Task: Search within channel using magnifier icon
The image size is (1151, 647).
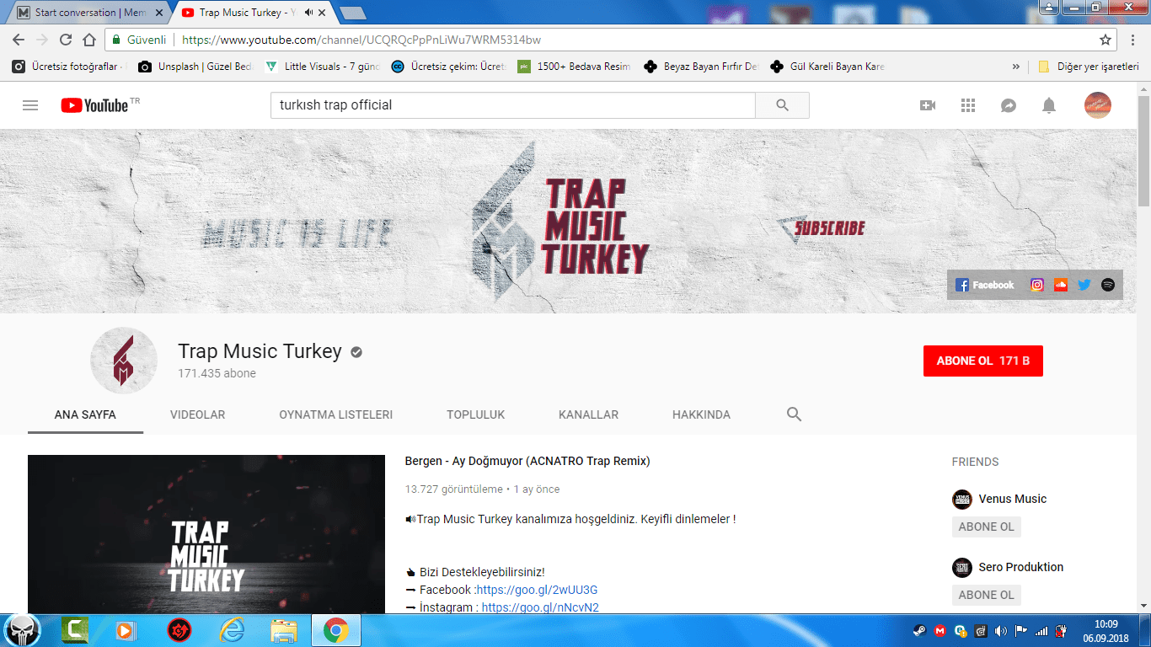Action: pyautogui.click(x=794, y=414)
